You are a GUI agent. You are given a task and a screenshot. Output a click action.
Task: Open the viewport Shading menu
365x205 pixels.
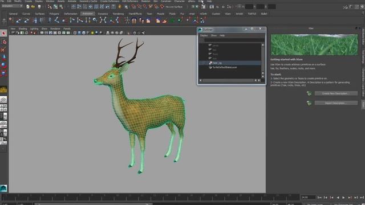(x=23, y=28)
